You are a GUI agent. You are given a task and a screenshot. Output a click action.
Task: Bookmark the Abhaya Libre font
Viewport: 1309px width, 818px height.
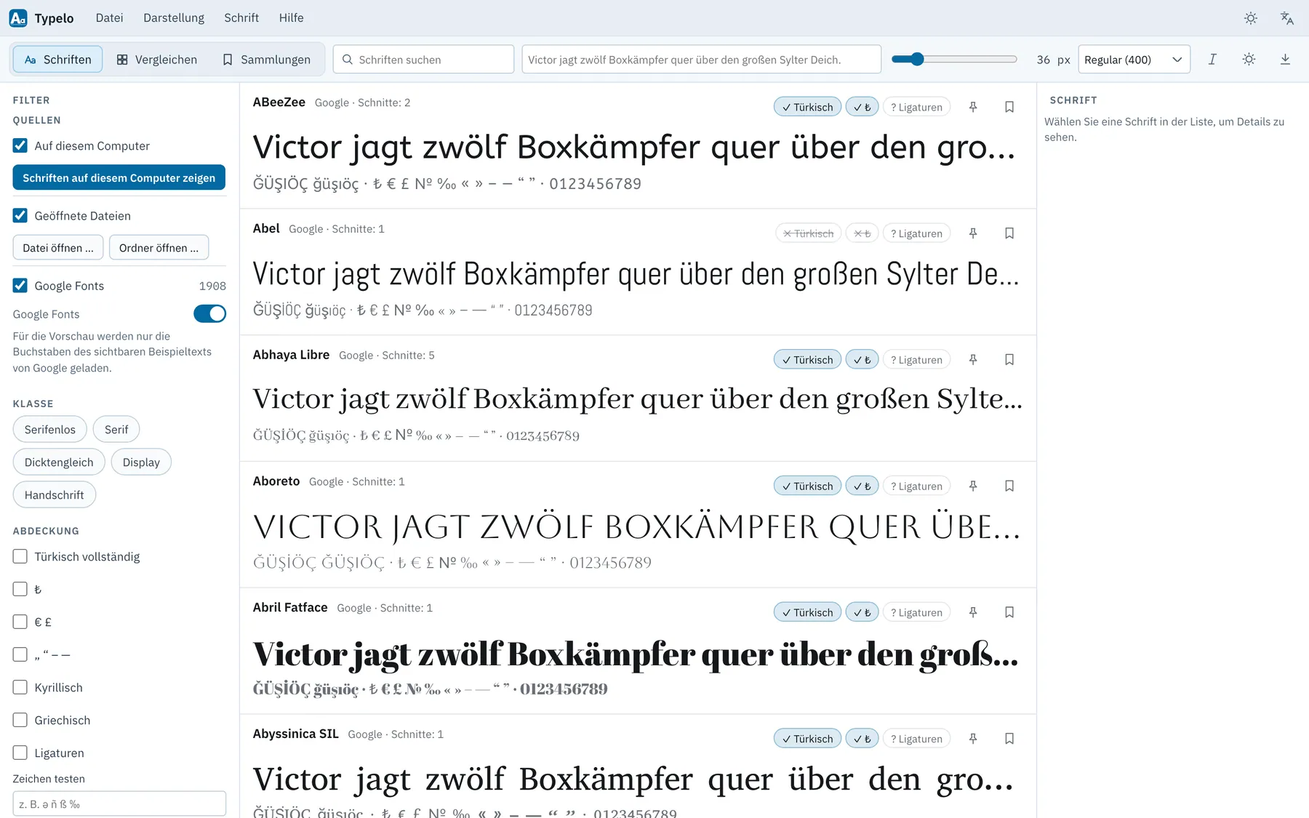click(1009, 360)
